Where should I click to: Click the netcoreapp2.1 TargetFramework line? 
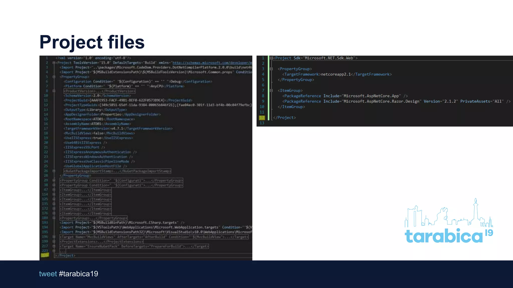click(337, 74)
